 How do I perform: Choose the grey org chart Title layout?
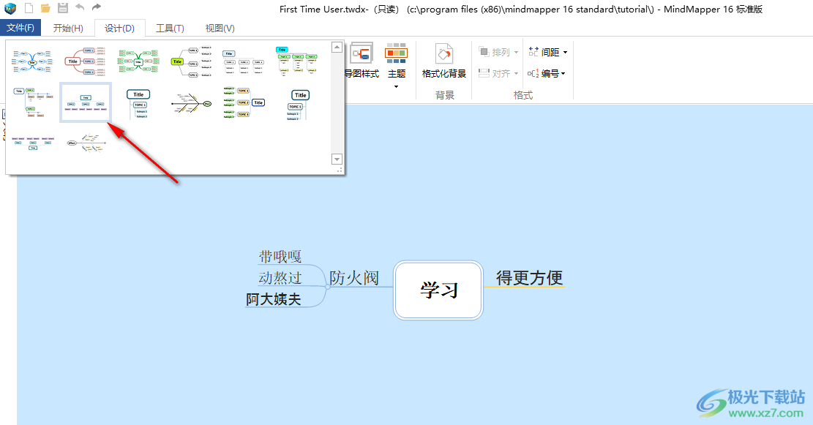point(244,61)
